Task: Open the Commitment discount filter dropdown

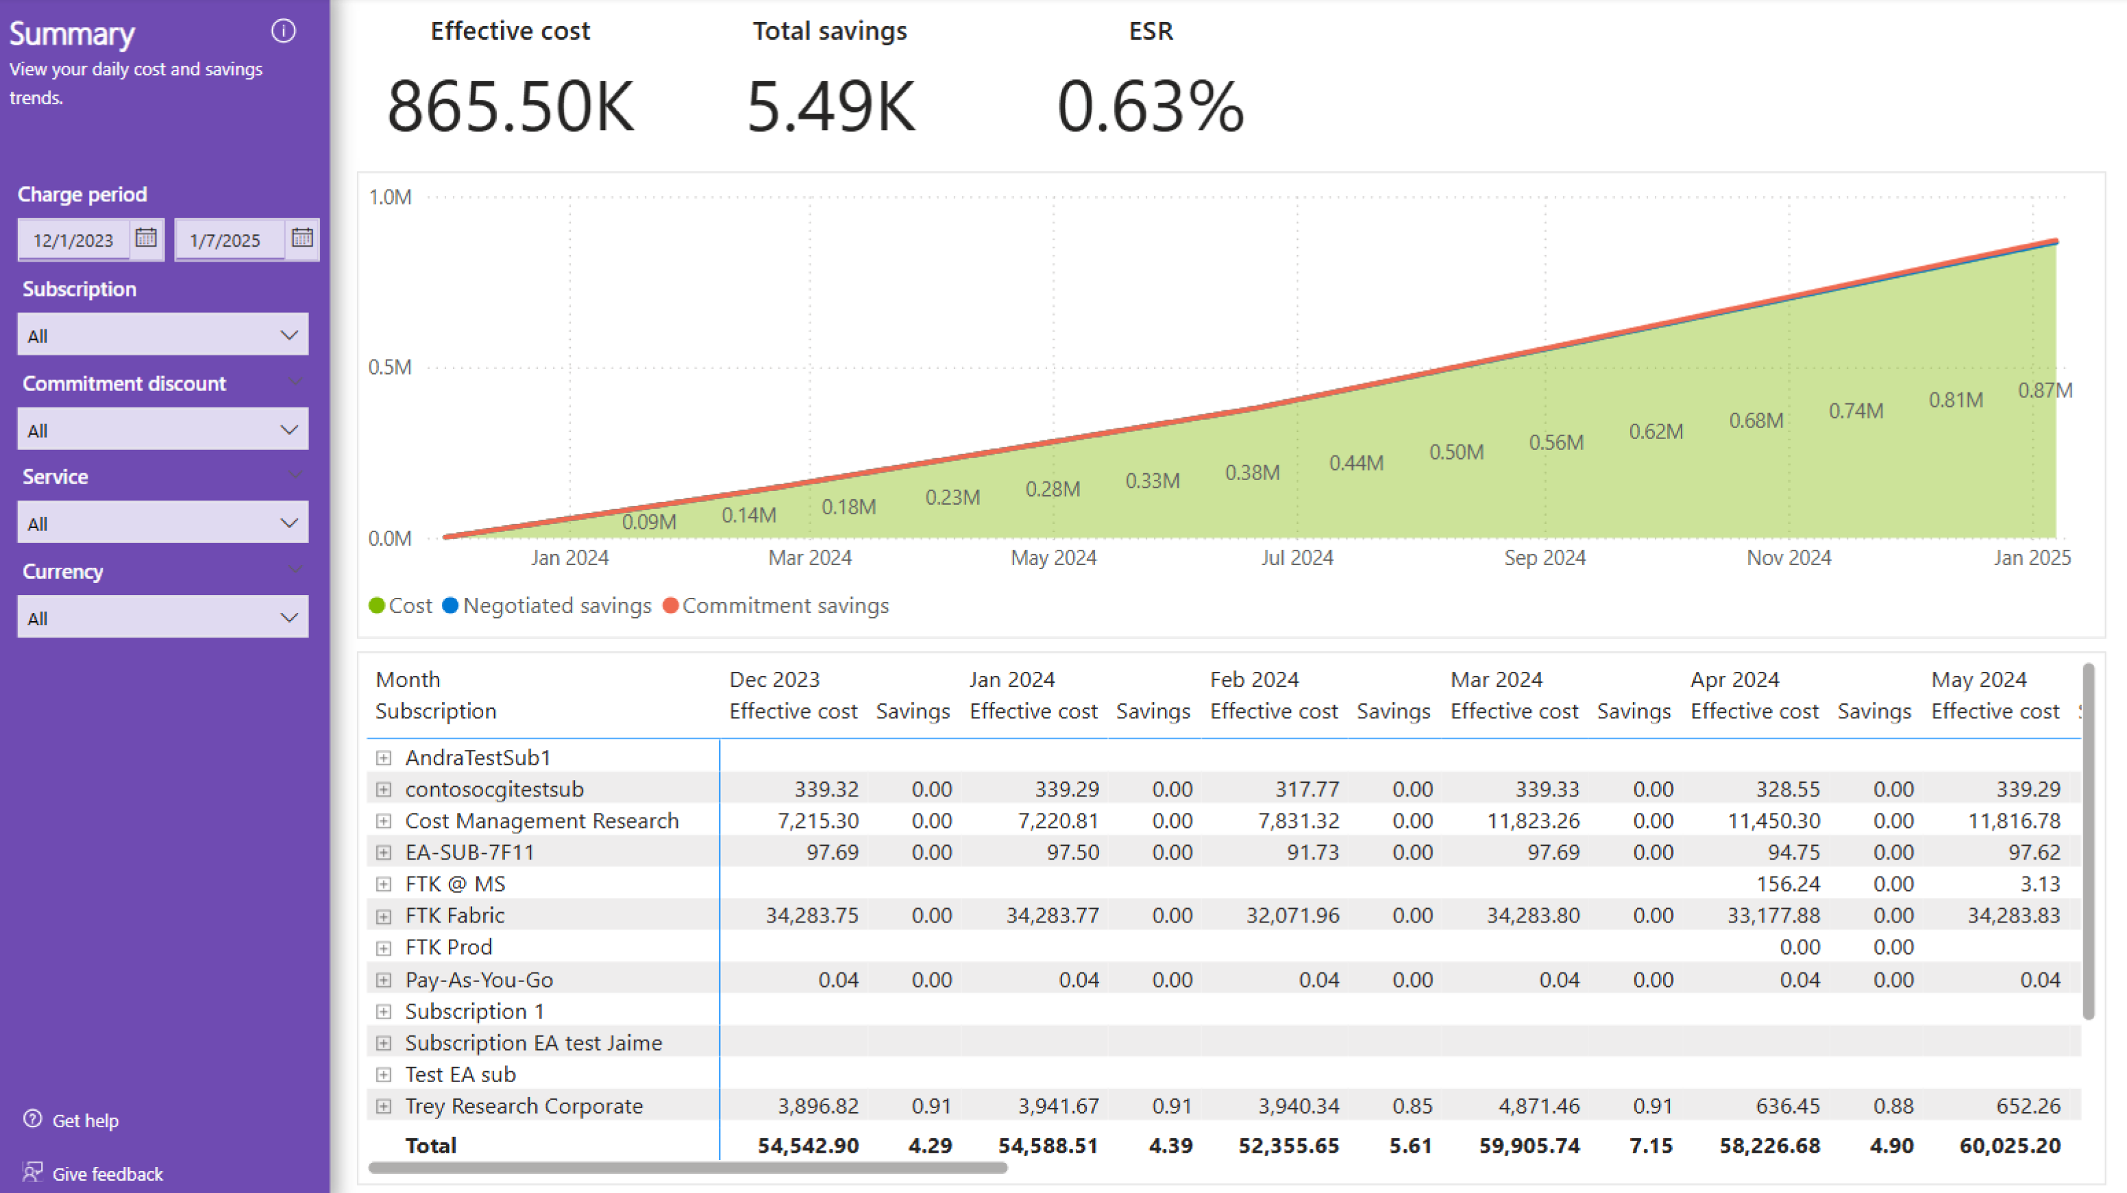Action: [x=162, y=430]
